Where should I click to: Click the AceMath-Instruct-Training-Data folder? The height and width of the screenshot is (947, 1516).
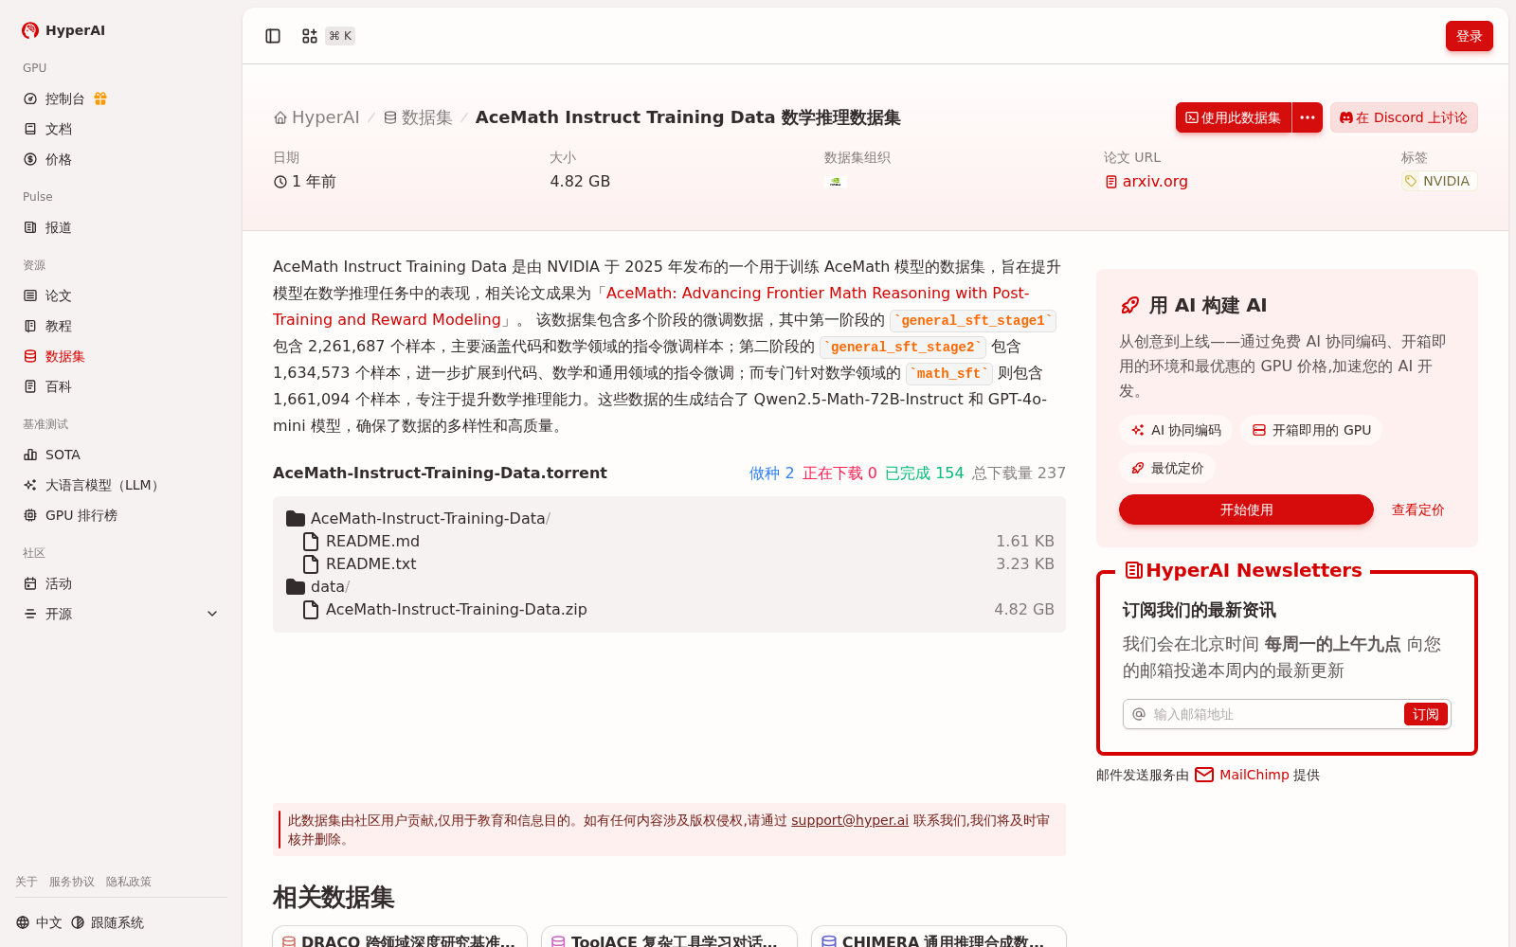tap(418, 518)
